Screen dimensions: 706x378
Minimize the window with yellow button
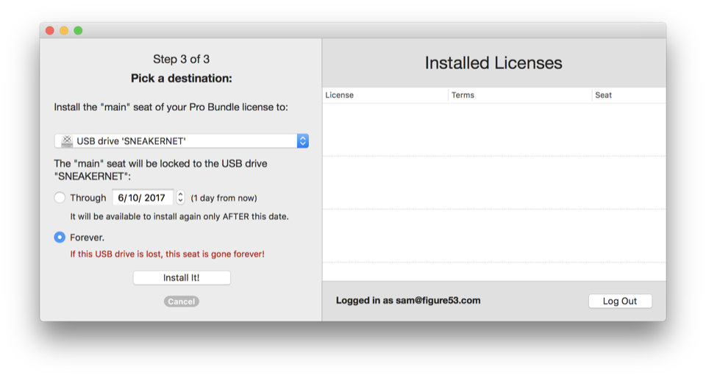tap(64, 30)
